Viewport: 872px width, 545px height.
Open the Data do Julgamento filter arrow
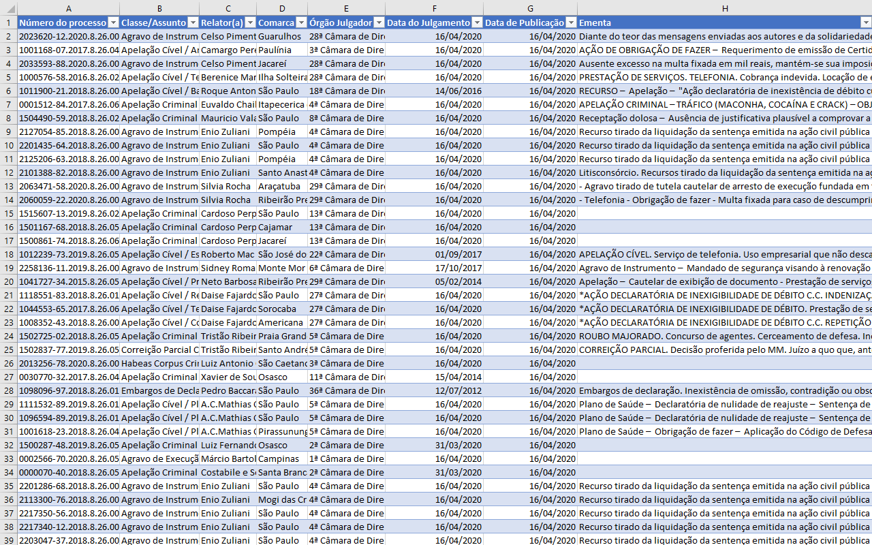pos(477,22)
